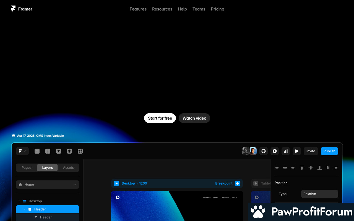This screenshot has width=354, height=221.
Task: Click the Align horizontal center icon
Action: coord(285,168)
